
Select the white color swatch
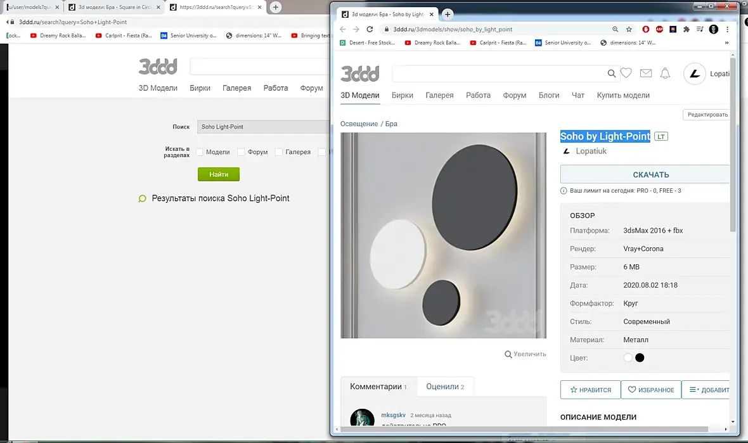(x=628, y=357)
